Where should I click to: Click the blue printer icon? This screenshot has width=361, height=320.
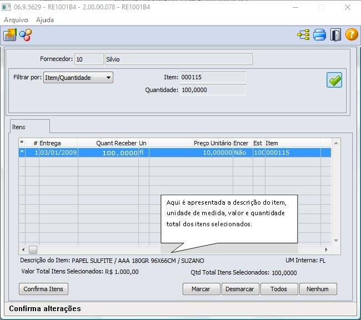[319, 35]
